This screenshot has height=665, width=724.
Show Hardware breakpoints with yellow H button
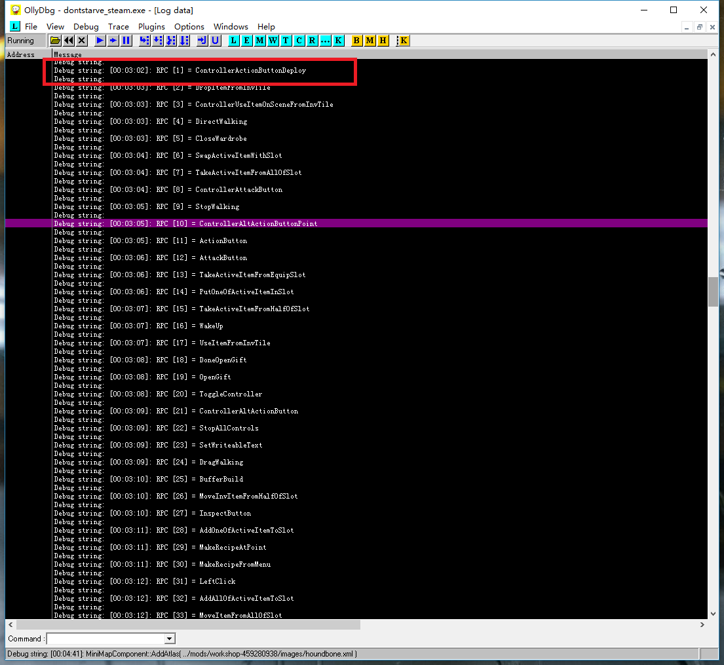pos(383,41)
